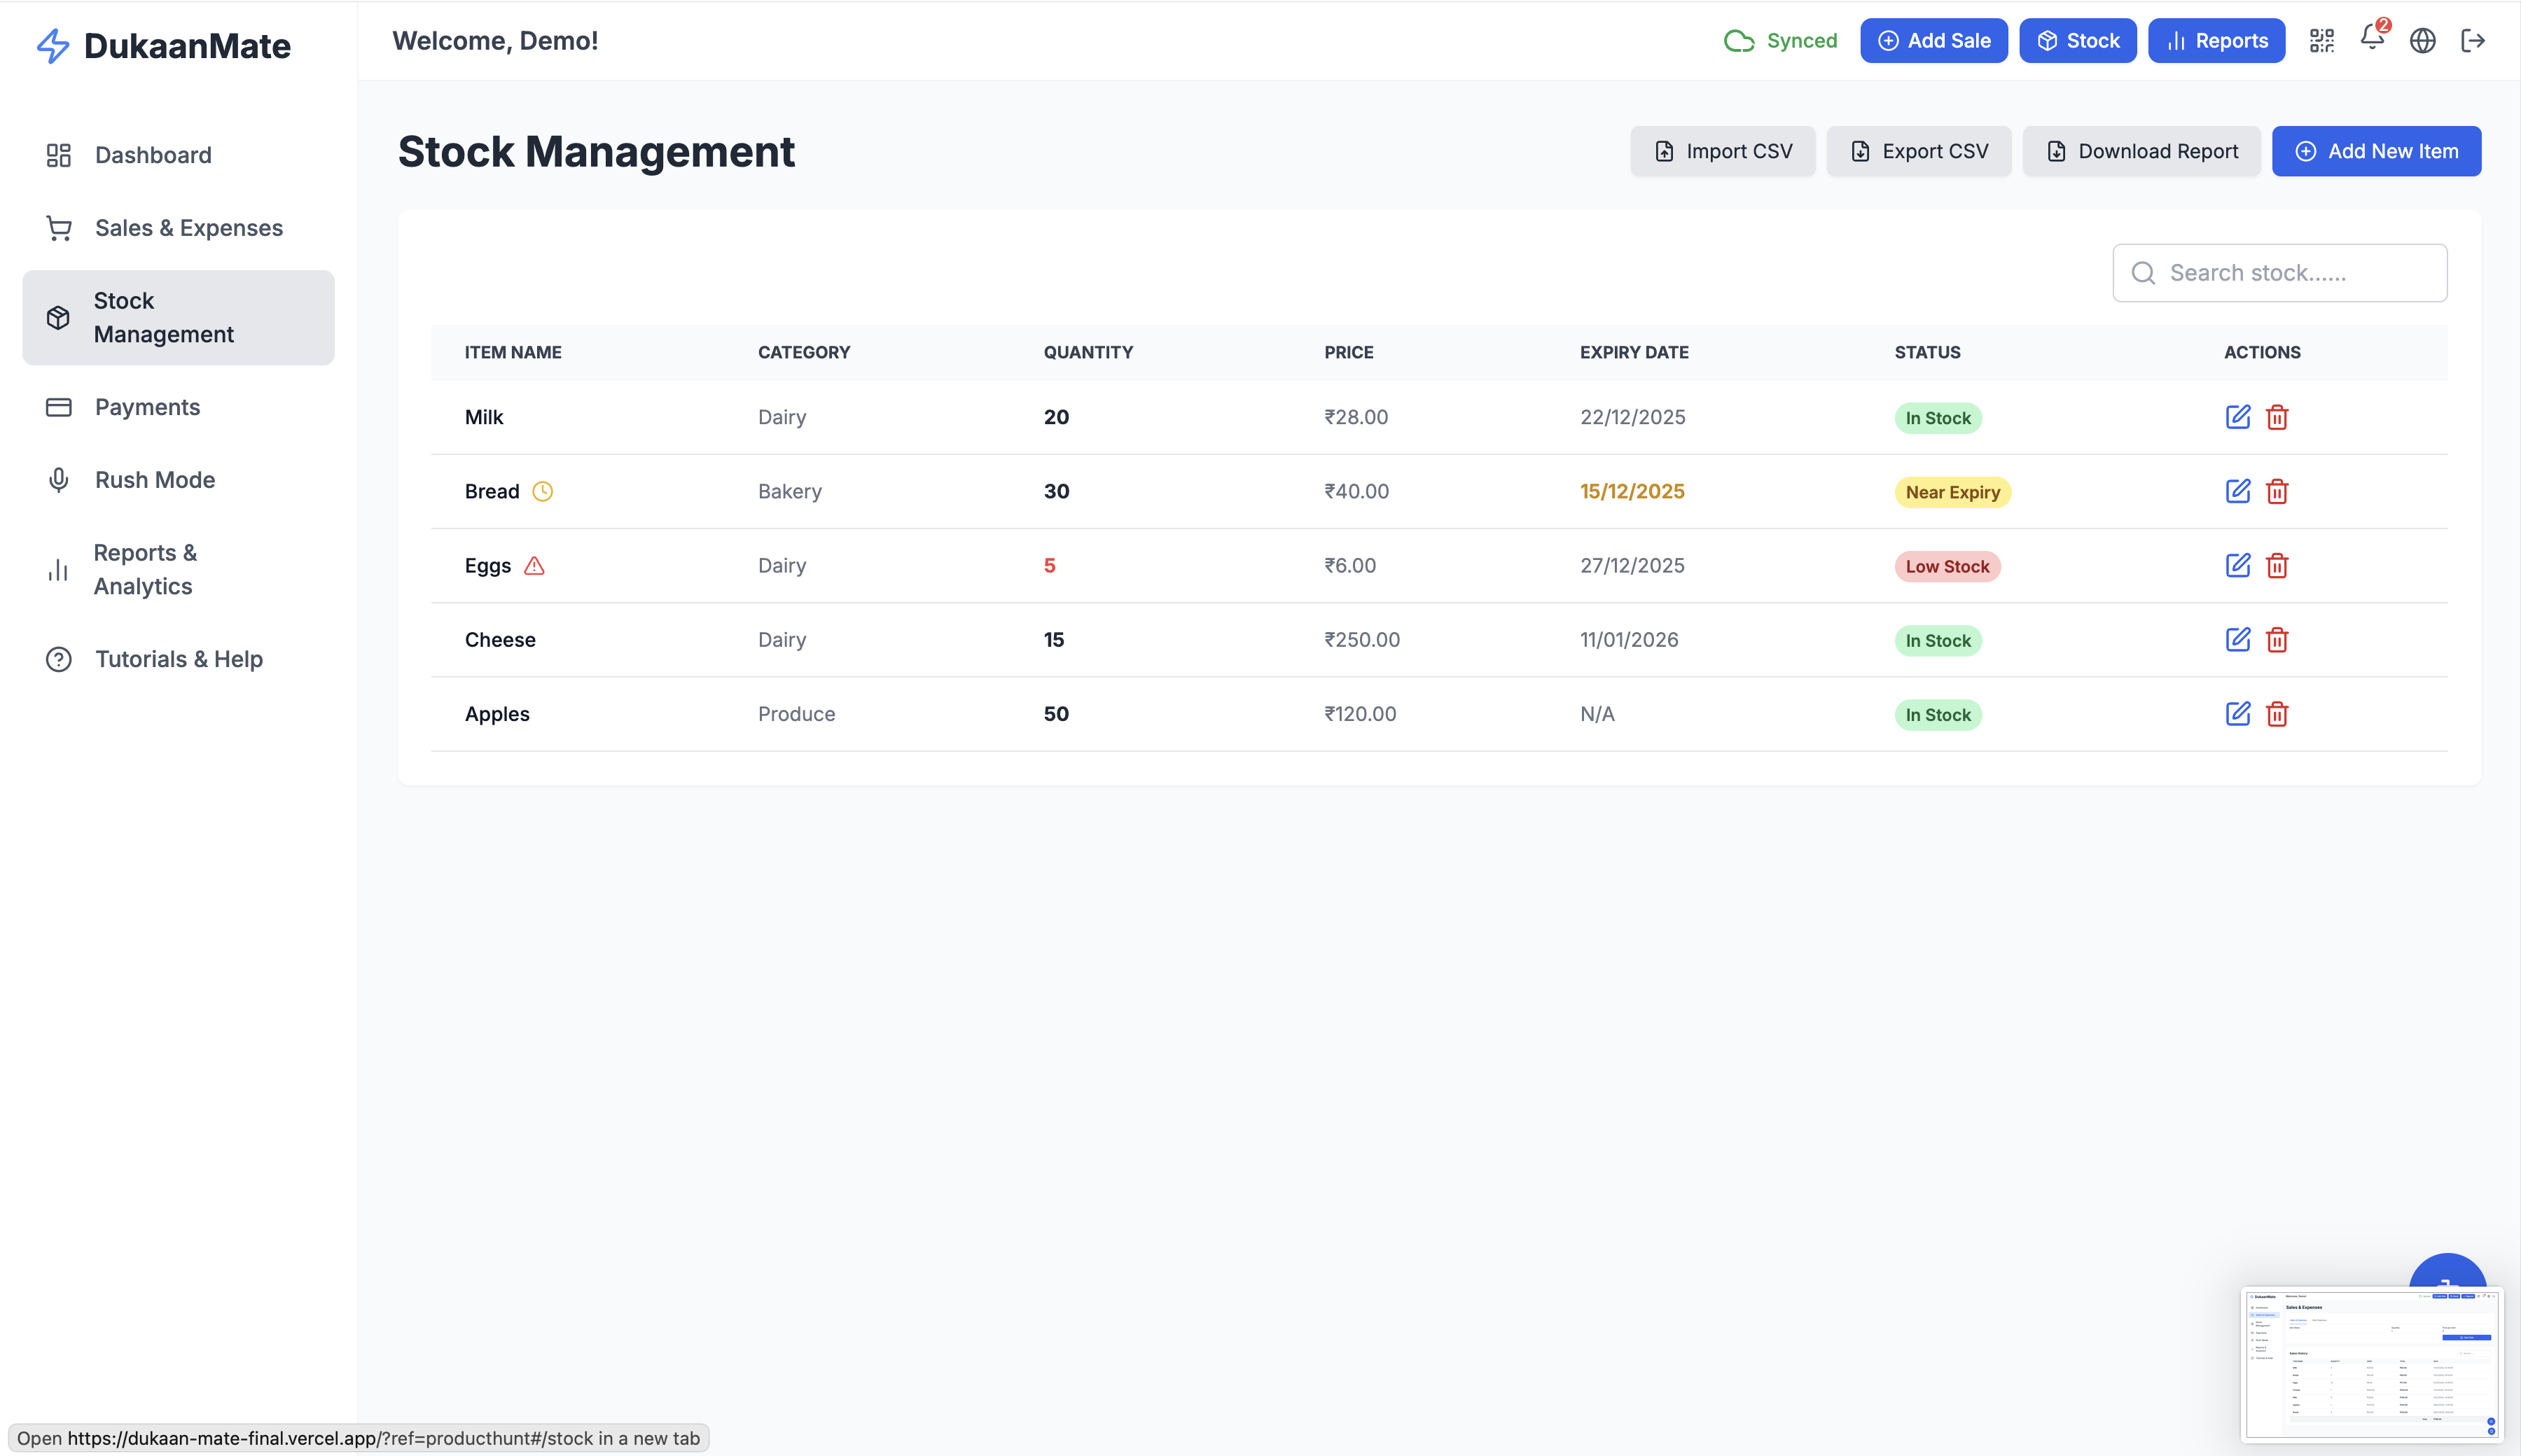The width and height of the screenshot is (2521, 1456).
Task: Click the edit icon for Eggs
Action: (2237, 565)
